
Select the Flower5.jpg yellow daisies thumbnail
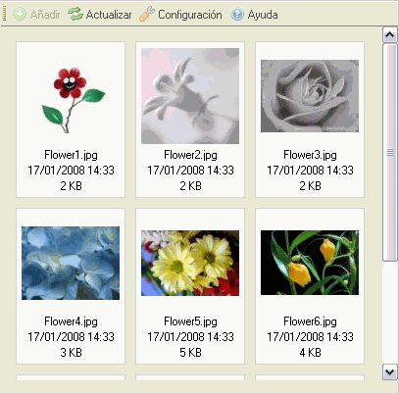190,263
